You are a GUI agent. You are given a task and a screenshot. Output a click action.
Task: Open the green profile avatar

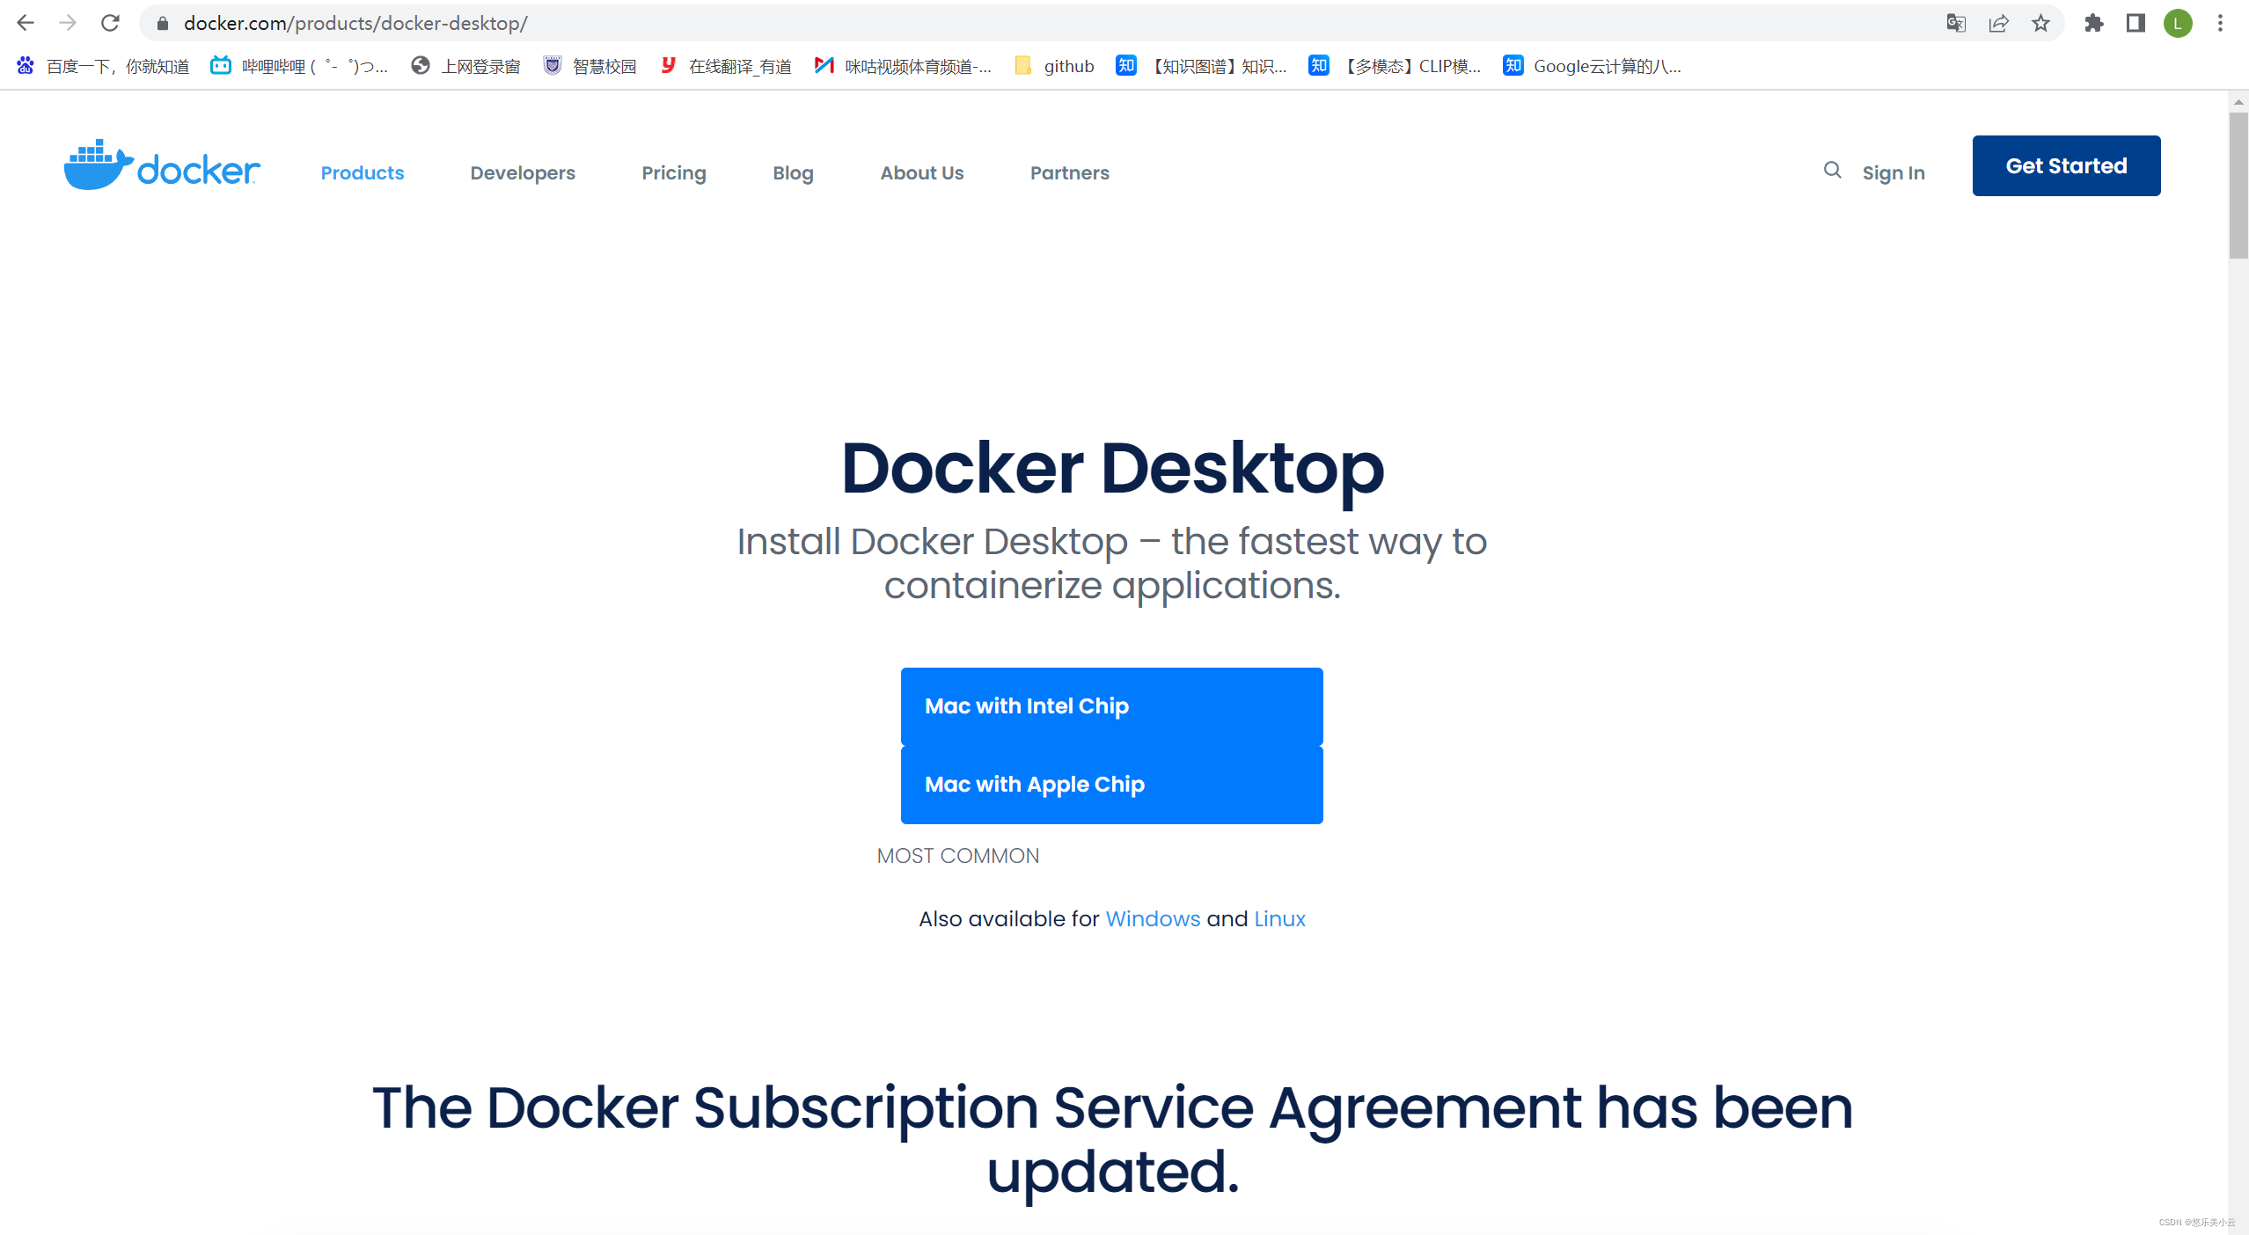2178,23
